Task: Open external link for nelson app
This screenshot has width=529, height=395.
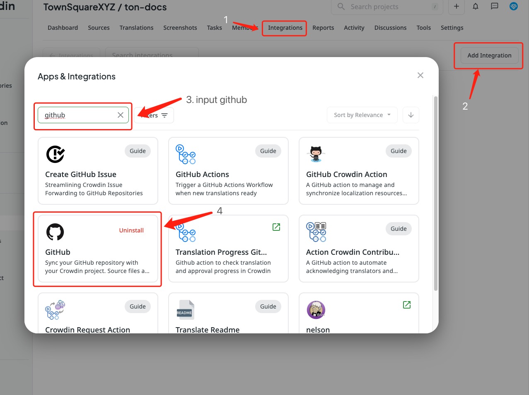Action: pyautogui.click(x=407, y=304)
